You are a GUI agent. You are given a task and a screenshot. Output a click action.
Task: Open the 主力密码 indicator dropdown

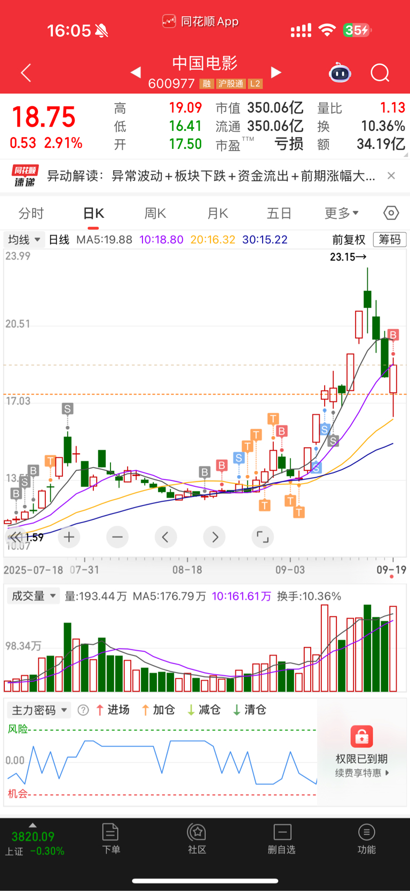(x=39, y=710)
